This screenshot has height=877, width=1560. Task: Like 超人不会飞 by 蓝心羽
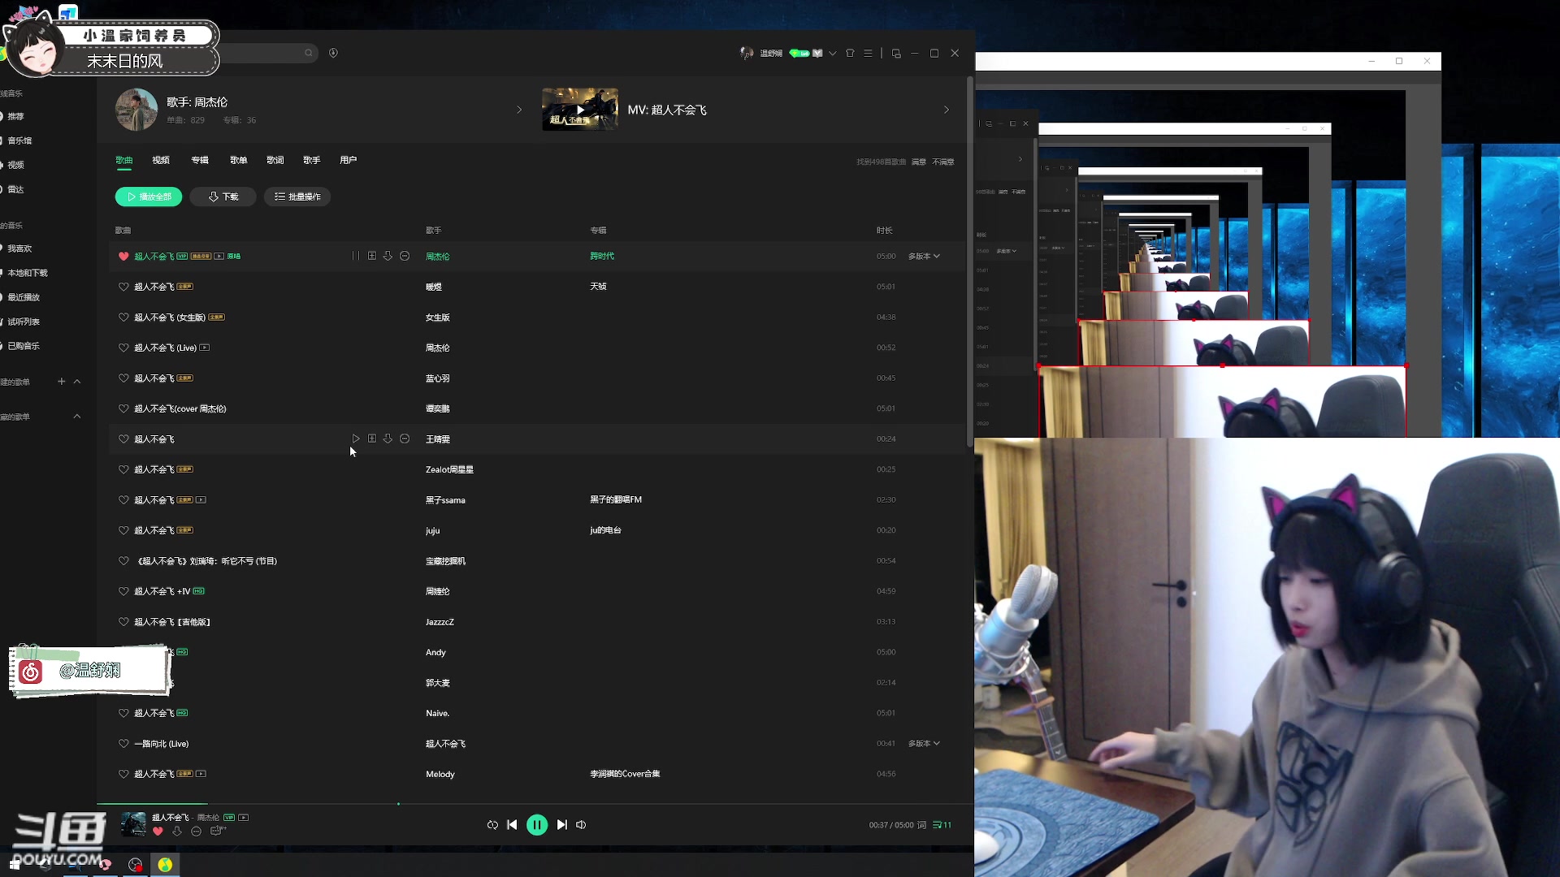(123, 378)
